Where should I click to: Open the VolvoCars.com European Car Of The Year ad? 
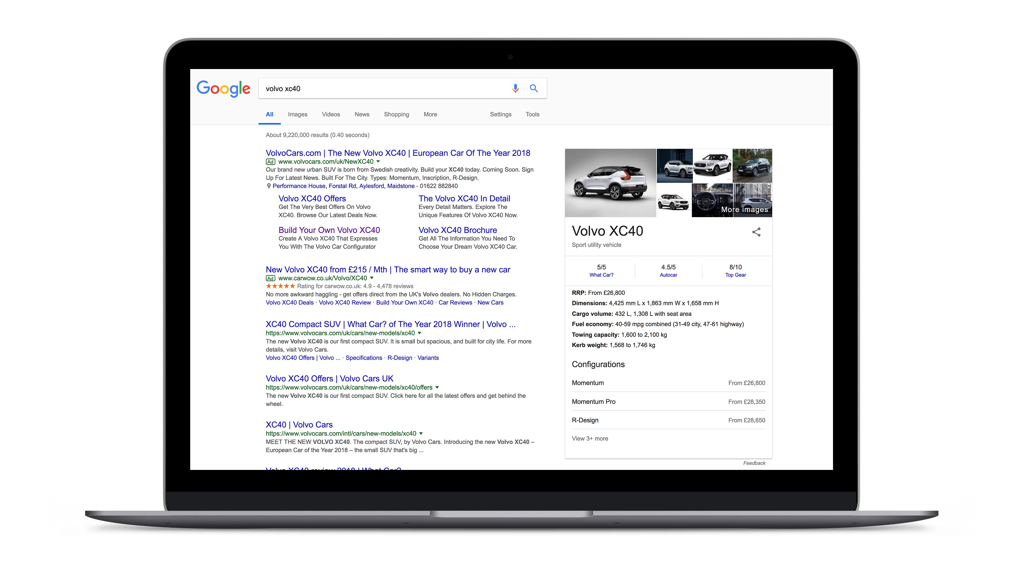click(398, 153)
